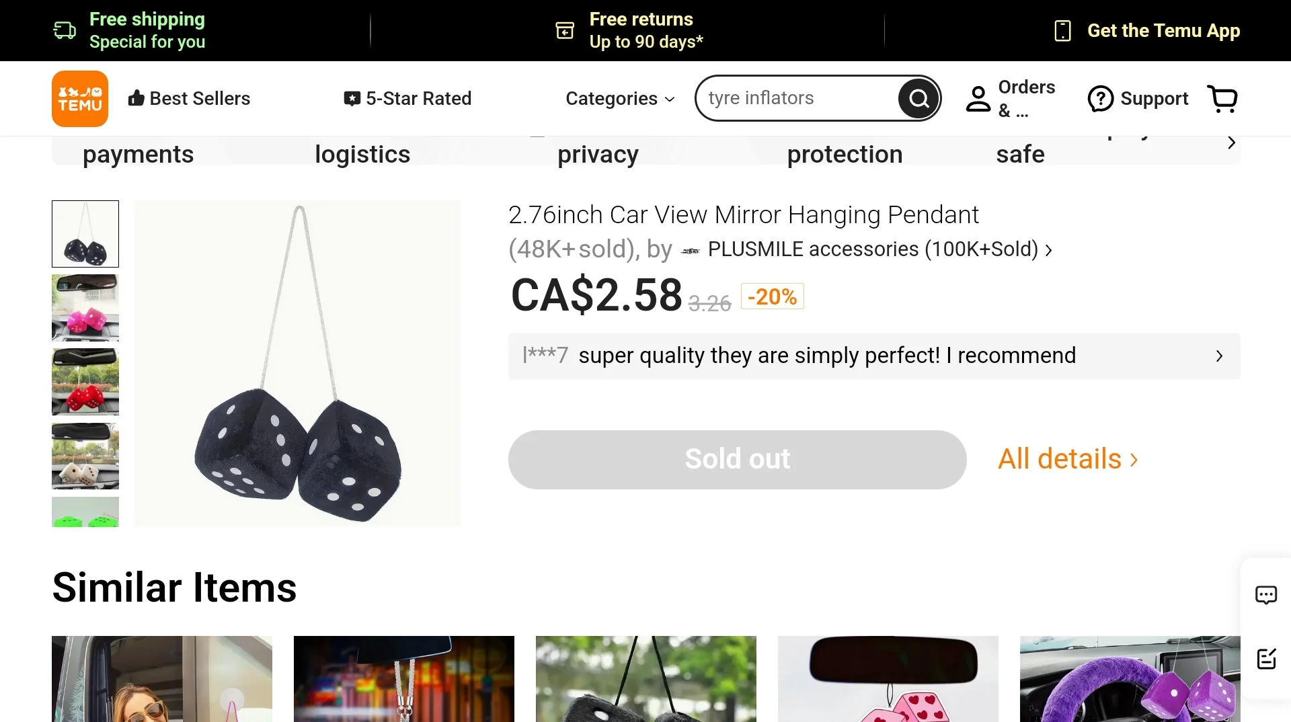Click the Sold out button
Viewport: 1291px width, 722px height.
tap(737, 459)
